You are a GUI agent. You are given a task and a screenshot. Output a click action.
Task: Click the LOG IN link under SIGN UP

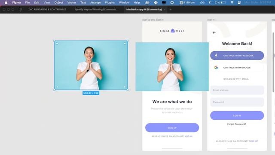189,136
